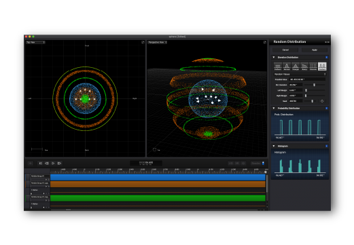Image resolution: width=354 pixels, height=245 pixels.
Task: Open the Random Distribution panel's three-dot menu
Action: [x=327, y=42]
